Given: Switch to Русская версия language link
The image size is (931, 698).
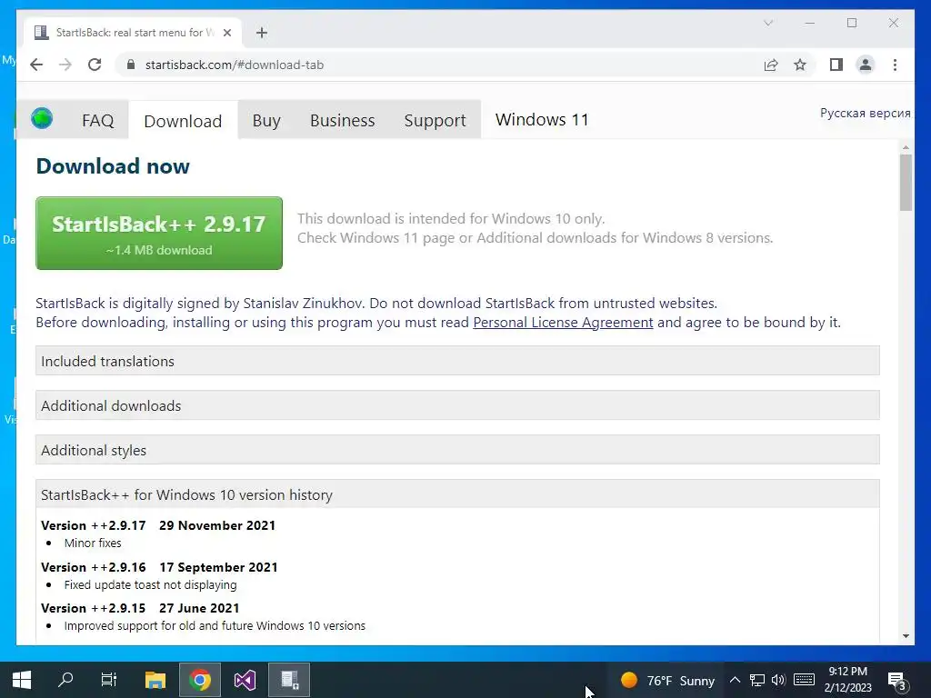Looking at the screenshot, I should tap(866, 113).
